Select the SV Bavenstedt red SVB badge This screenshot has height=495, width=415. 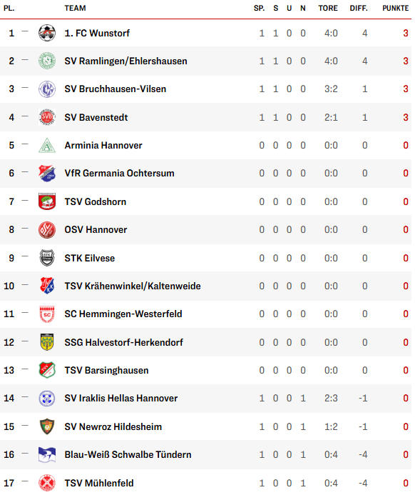coord(47,117)
